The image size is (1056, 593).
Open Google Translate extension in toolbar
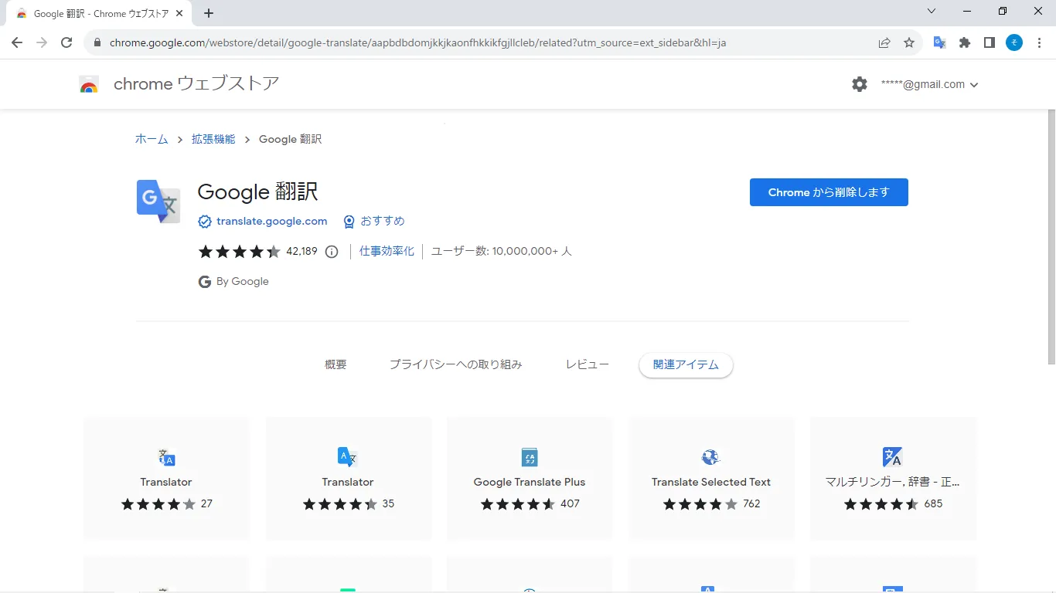(940, 42)
